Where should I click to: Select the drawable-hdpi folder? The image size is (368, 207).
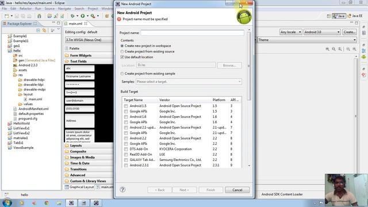[x=34, y=80]
